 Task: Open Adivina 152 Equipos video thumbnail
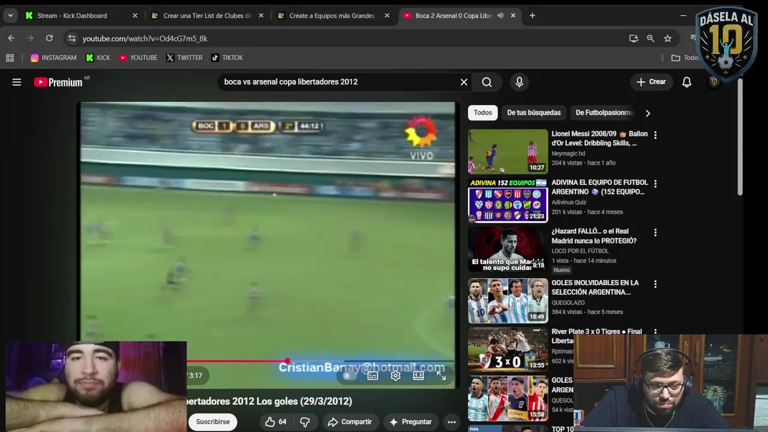tap(508, 200)
